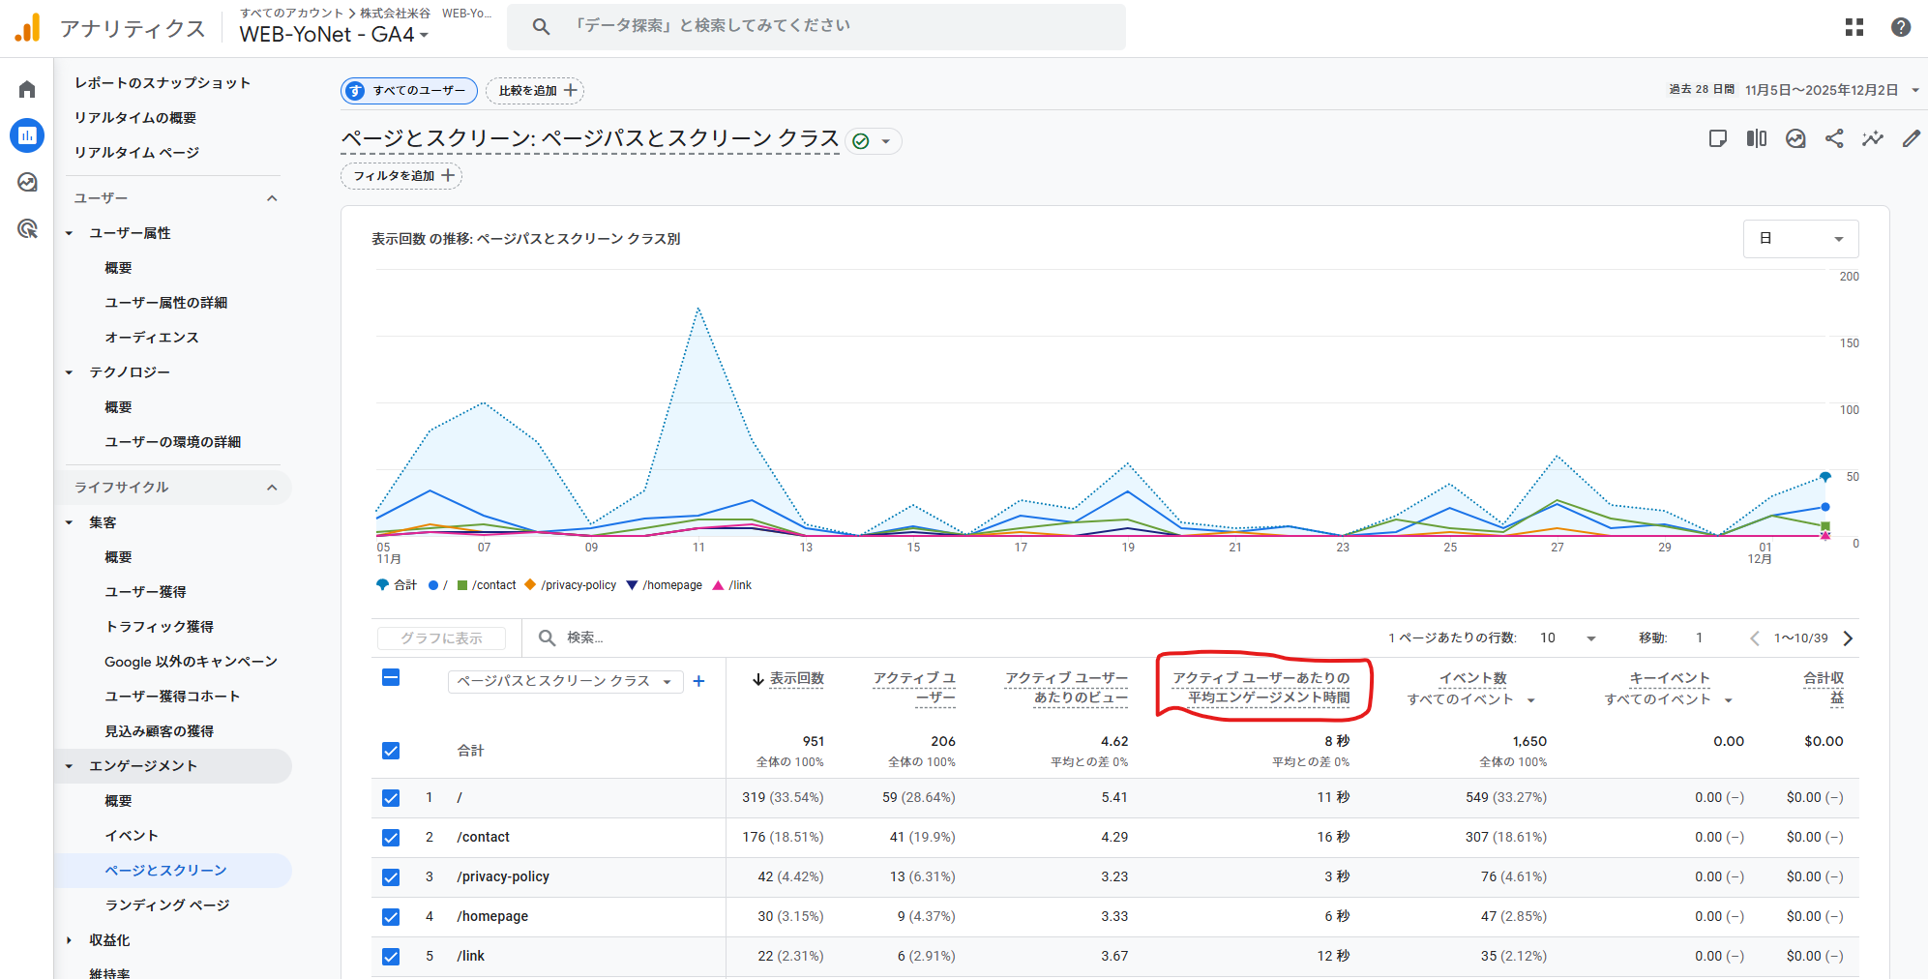
Task: Toggle the /homepage row checkbox
Action: coord(391,917)
